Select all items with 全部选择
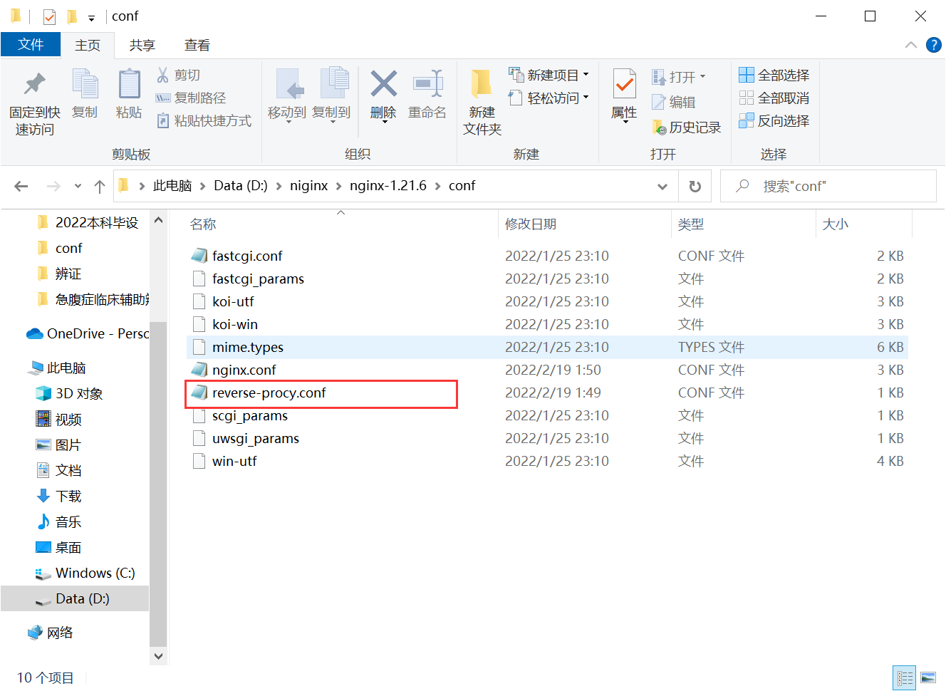 [774, 74]
